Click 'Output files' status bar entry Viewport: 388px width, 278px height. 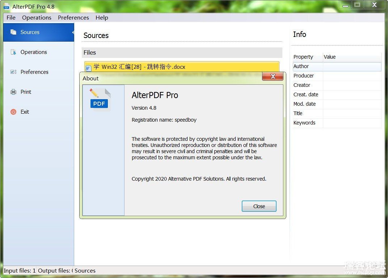tap(55, 270)
